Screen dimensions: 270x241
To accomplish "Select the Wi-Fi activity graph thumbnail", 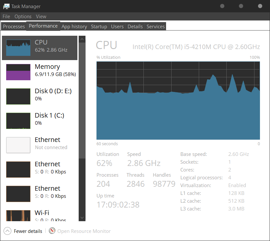I will click(x=18, y=216).
